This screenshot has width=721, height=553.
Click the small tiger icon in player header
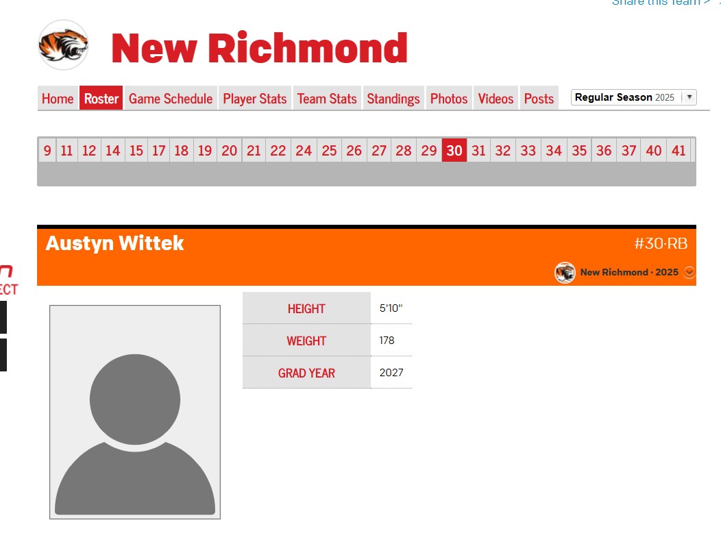[565, 273]
